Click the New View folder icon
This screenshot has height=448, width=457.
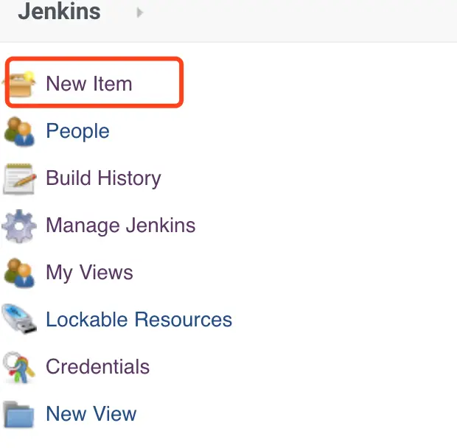tap(19, 414)
